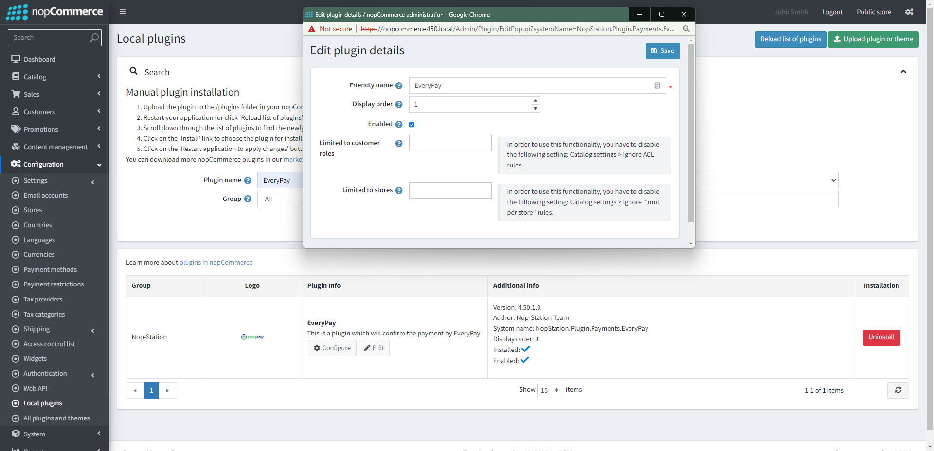Go to previous page arrow
This screenshot has width=934, height=451.
[135, 390]
